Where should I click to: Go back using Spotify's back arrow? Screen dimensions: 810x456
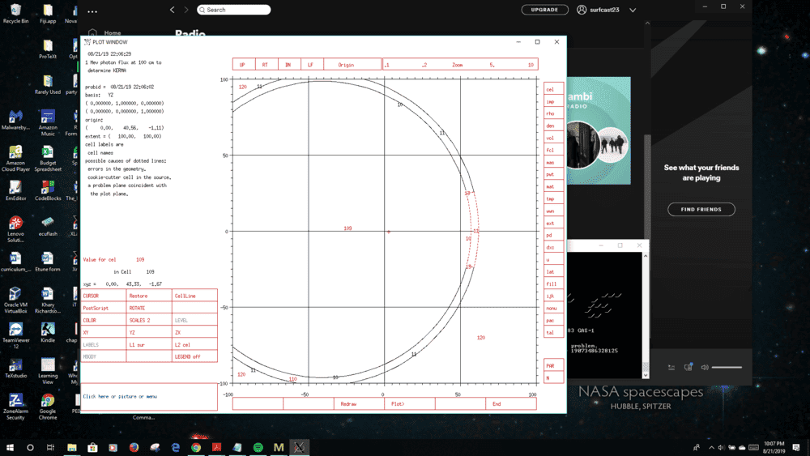[172, 10]
